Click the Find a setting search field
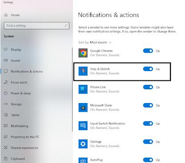The width and height of the screenshot is (185, 163). (x=36, y=26)
